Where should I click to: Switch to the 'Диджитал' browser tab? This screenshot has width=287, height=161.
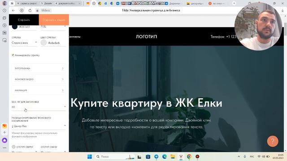(173, 4)
